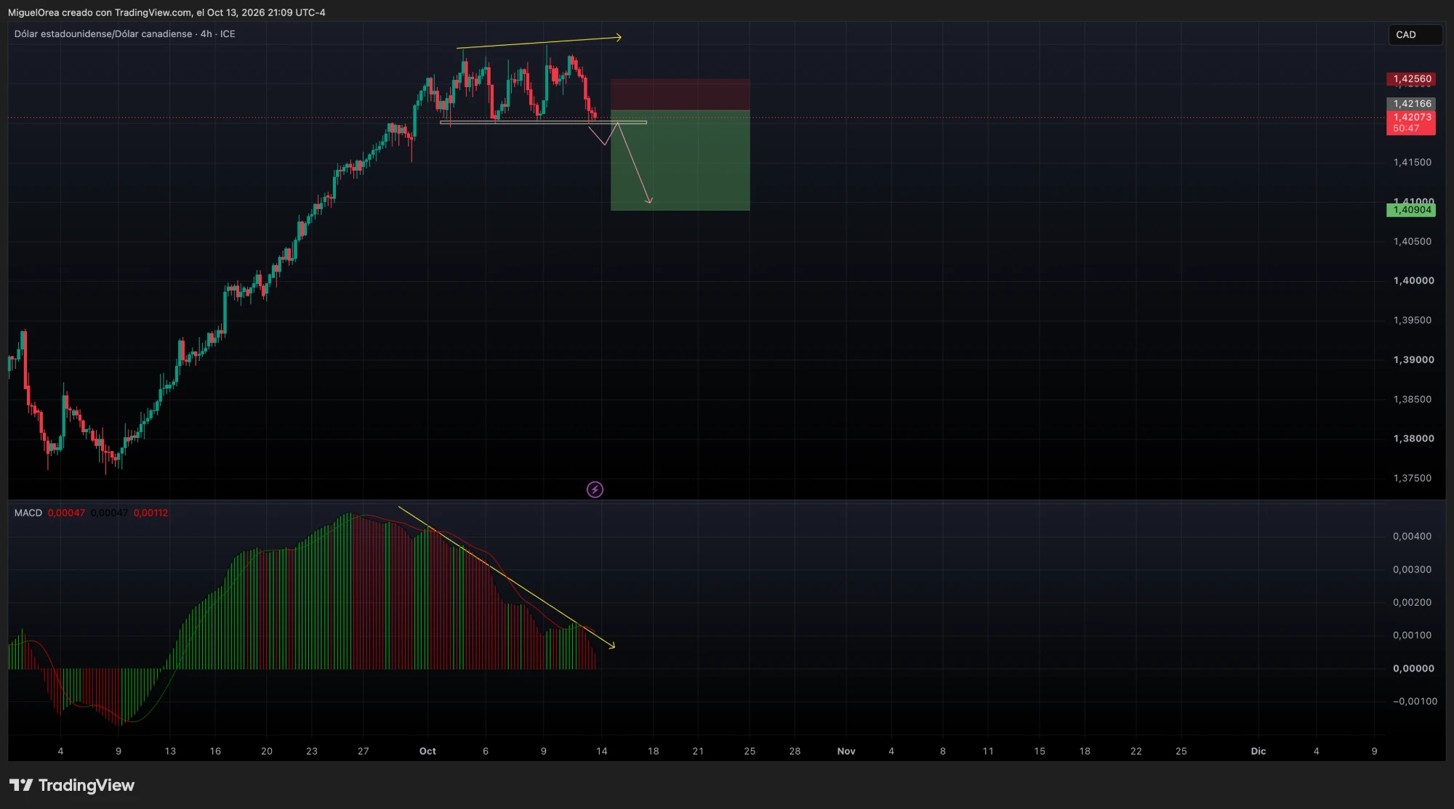
Task: Click the 0,00400 MACD axis label
Action: coord(1412,536)
